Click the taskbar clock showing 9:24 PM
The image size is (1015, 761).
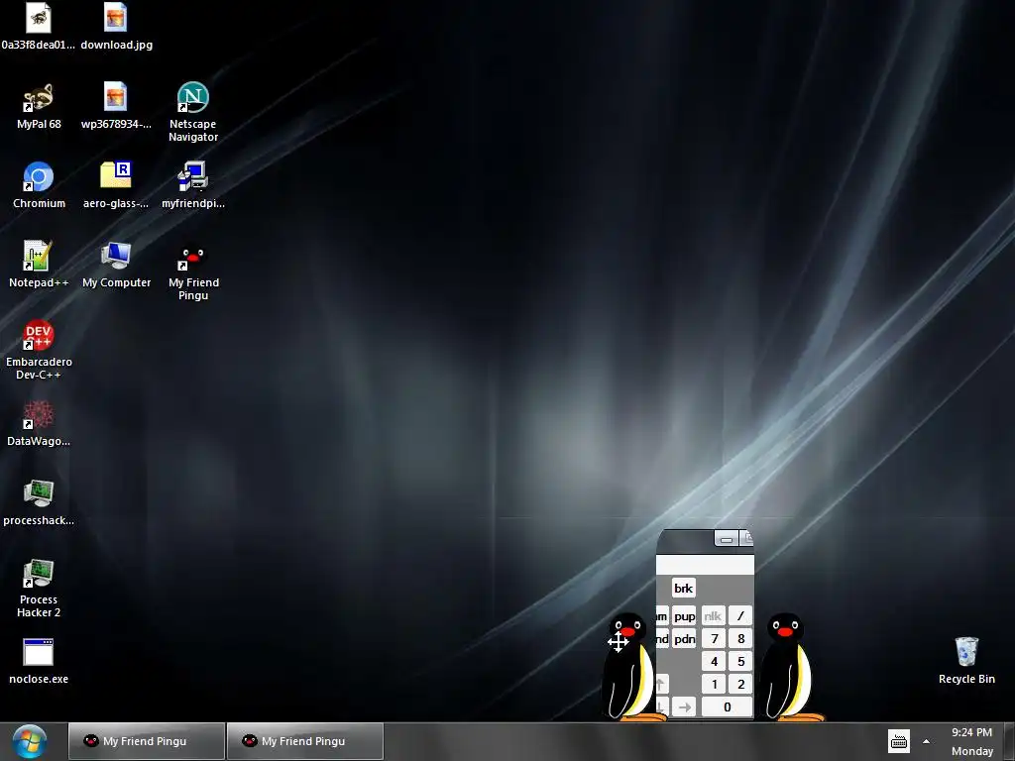pyautogui.click(x=971, y=741)
